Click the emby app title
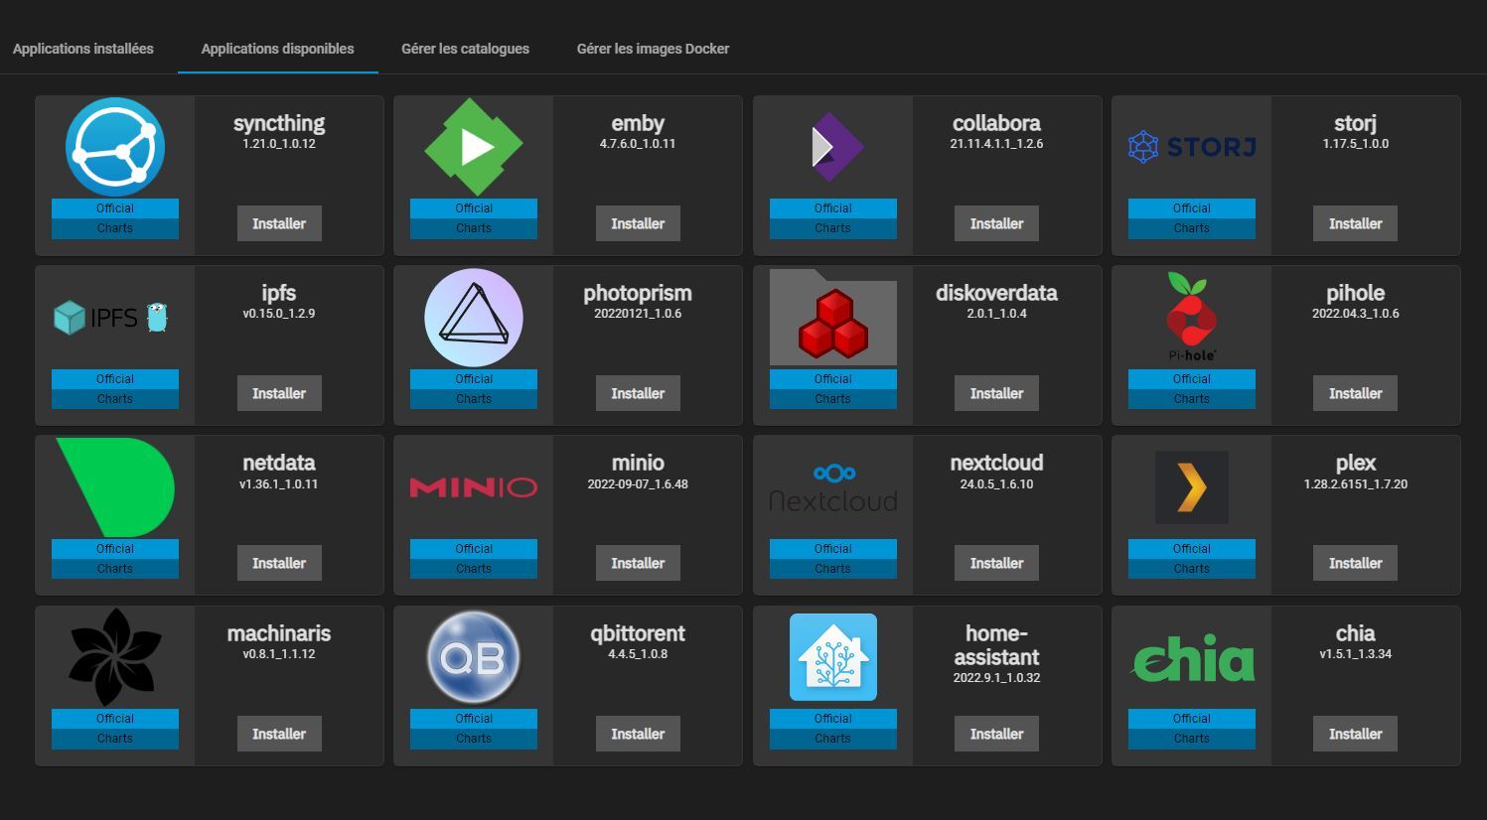 pyautogui.click(x=638, y=123)
